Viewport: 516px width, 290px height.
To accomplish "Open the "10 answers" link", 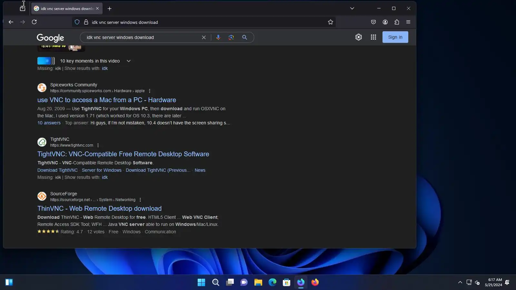I will point(49,123).
